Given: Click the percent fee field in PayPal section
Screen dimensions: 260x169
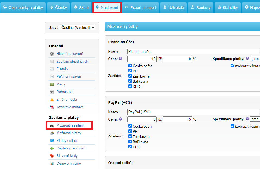Looking at the screenshot, I should 177,119.
